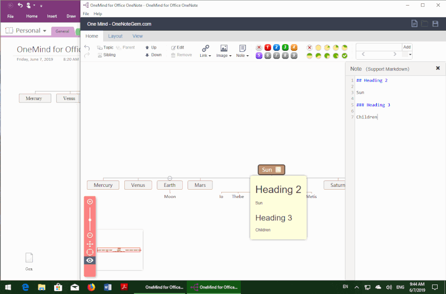
Task: Switch to the Layout tab
Action: coord(115,36)
